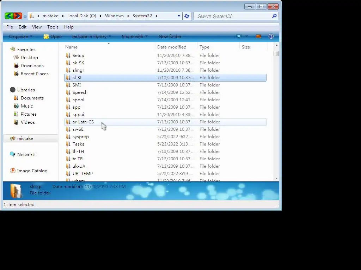Click the Change your view icon

[x=239, y=36]
